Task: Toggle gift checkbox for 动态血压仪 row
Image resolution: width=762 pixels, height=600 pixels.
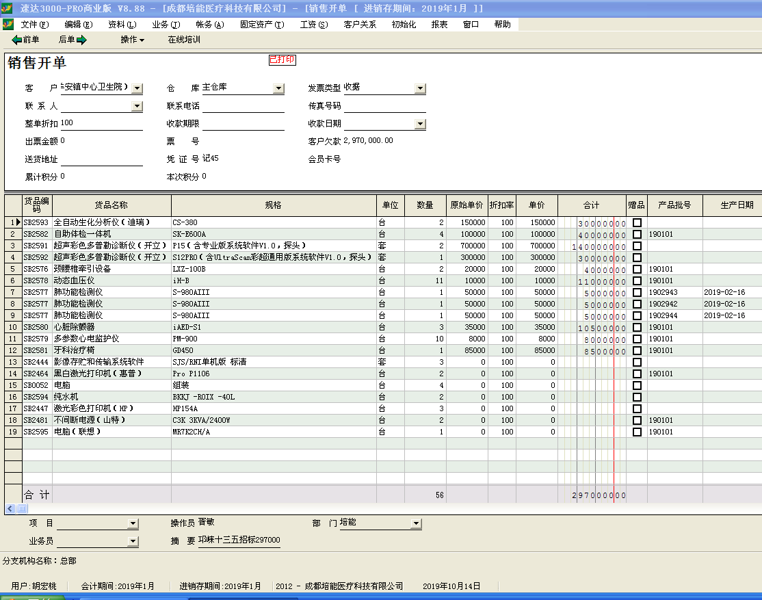Action: [x=637, y=281]
